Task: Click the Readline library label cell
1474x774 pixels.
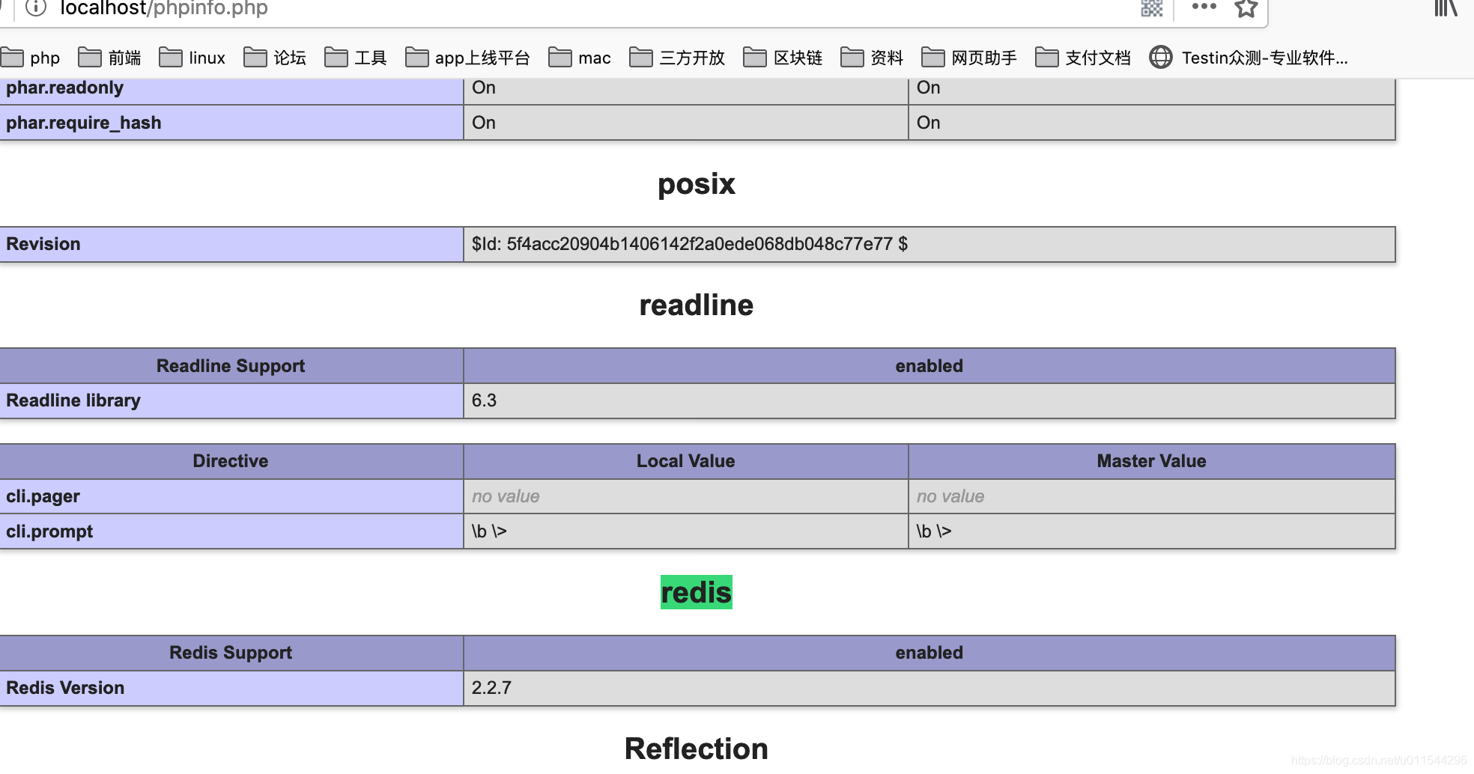Action: [x=231, y=400]
